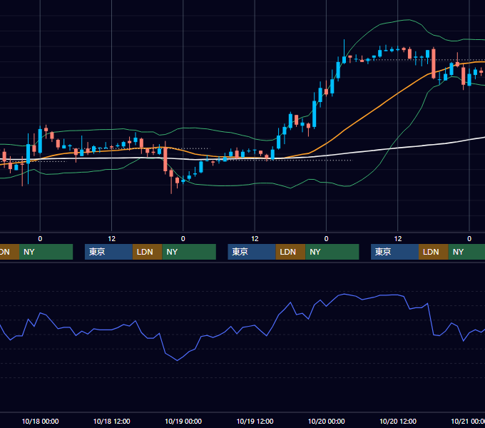This screenshot has height=428, width=485.
Task: Click the NY block following 10/18 LDN
Action: 189,252
